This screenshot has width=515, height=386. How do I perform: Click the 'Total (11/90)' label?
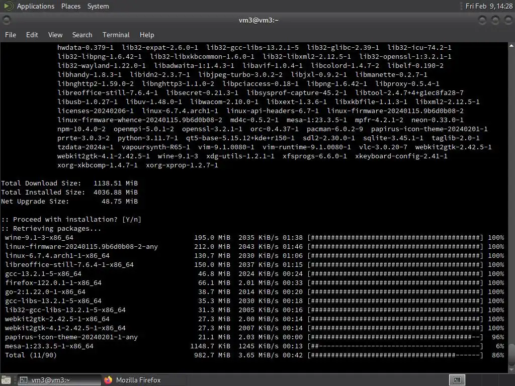point(31,355)
